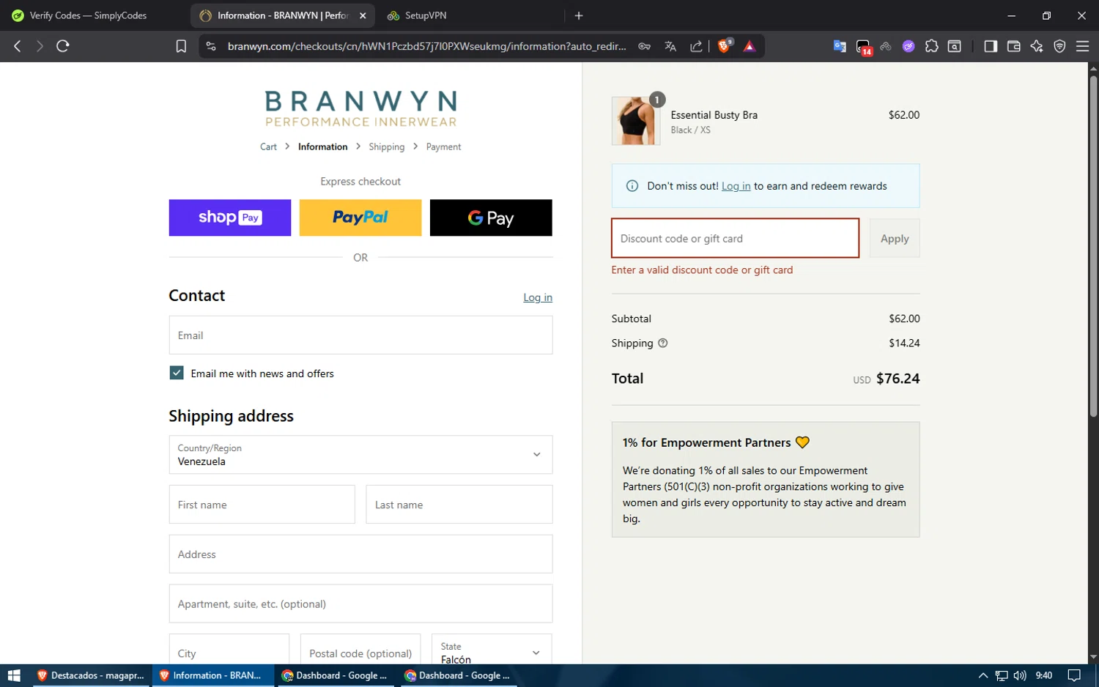The height and width of the screenshot is (687, 1099).
Task: Open extension with red 14 badge
Action: (x=864, y=47)
